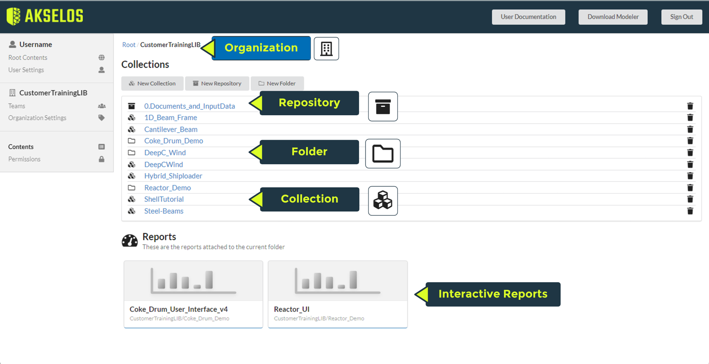Open the Coke_Drum_Demo folder link

[174, 141]
